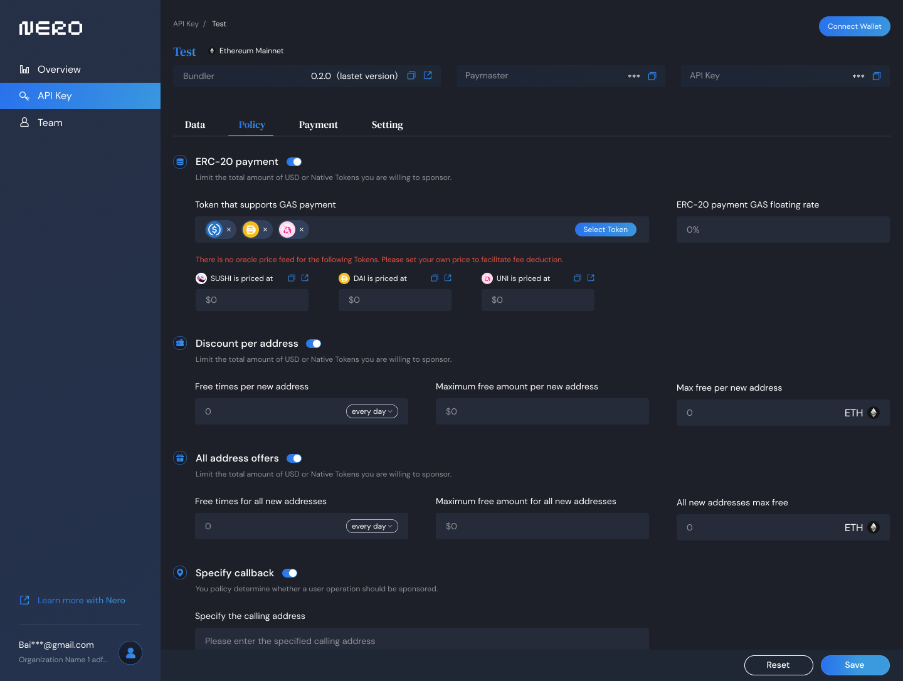
Task: Open Team in the sidebar
Action: click(80, 123)
